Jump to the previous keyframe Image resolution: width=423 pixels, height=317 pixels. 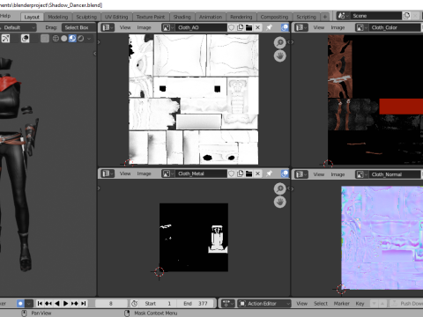click(x=48, y=303)
